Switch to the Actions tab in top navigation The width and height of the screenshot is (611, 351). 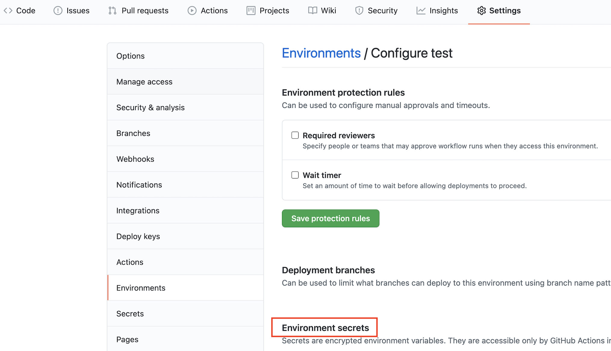207,11
